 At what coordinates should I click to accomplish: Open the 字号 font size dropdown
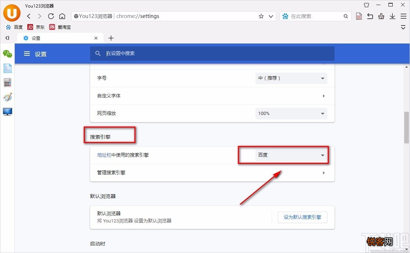pyautogui.click(x=291, y=78)
